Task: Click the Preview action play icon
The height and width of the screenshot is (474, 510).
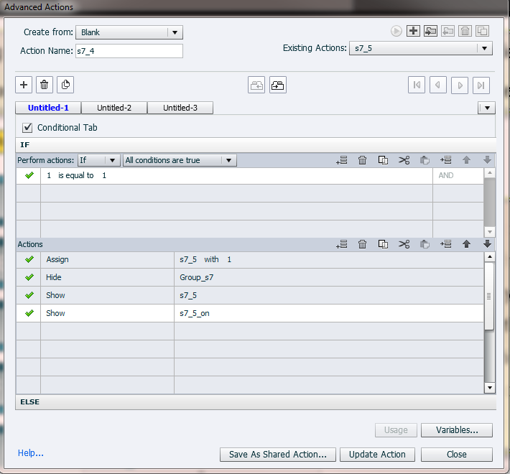Action: [x=396, y=31]
